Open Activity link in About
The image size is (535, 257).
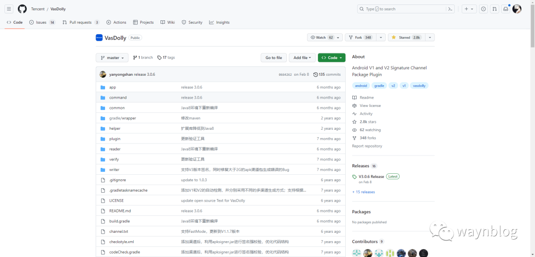(x=366, y=114)
